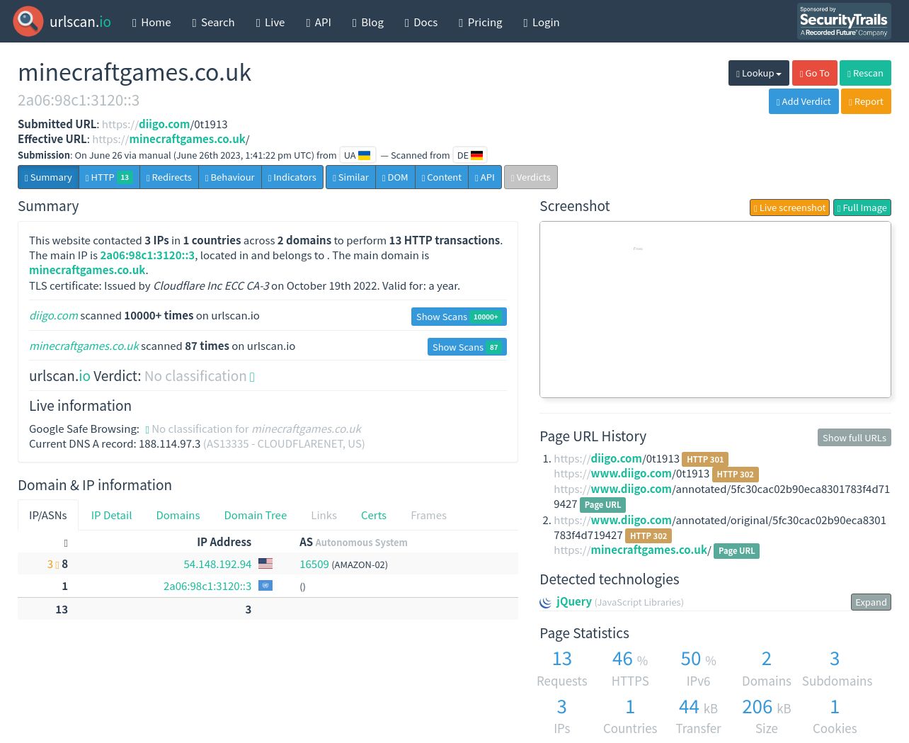Show full URLs in Page URL History
Image resolution: width=909 pixels, height=743 pixels.
[x=854, y=438]
